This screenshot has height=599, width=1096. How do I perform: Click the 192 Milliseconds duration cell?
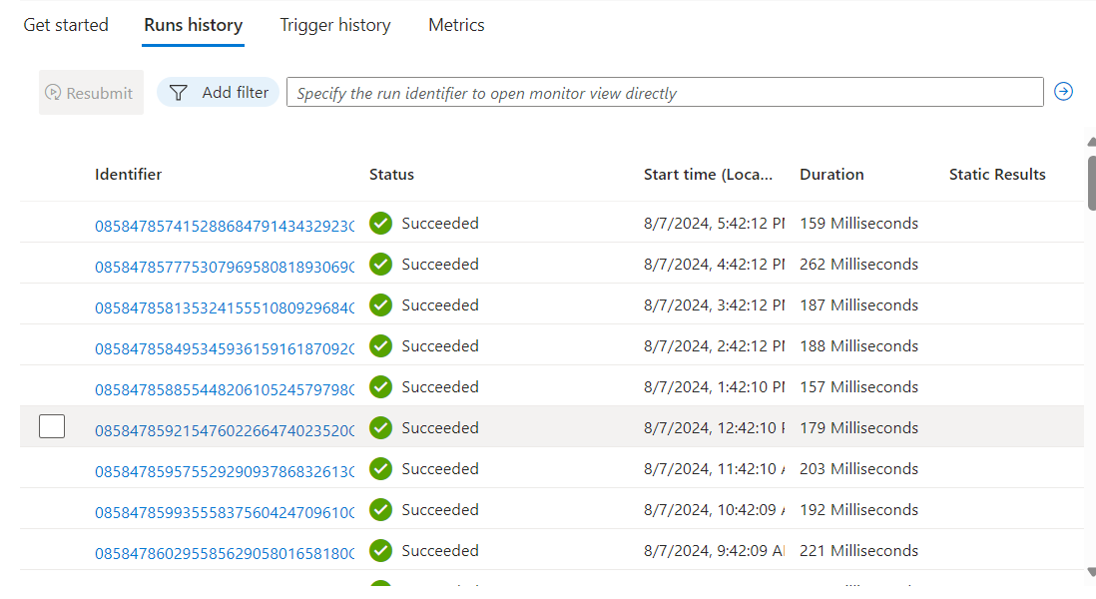click(x=859, y=509)
